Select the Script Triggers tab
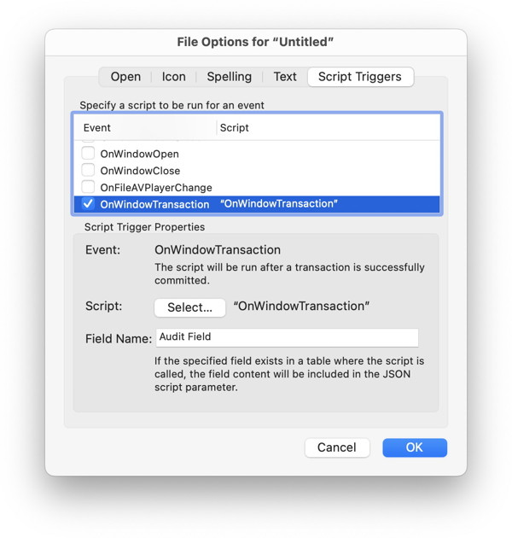 359,77
